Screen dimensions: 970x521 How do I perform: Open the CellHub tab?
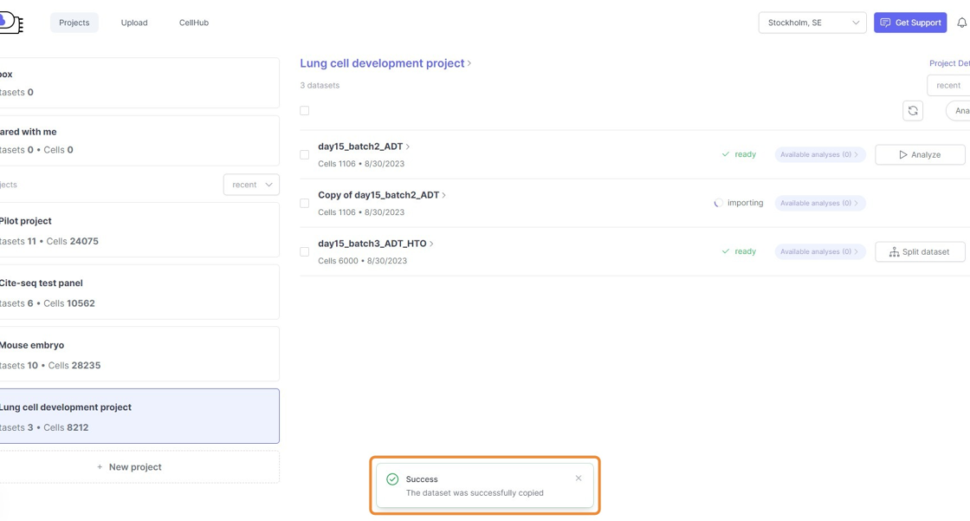click(x=194, y=23)
